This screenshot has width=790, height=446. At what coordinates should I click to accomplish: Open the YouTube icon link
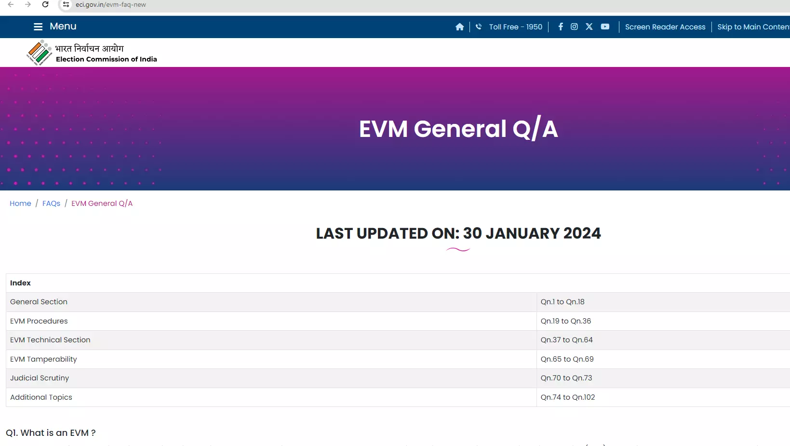pyautogui.click(x=605, y=27)
